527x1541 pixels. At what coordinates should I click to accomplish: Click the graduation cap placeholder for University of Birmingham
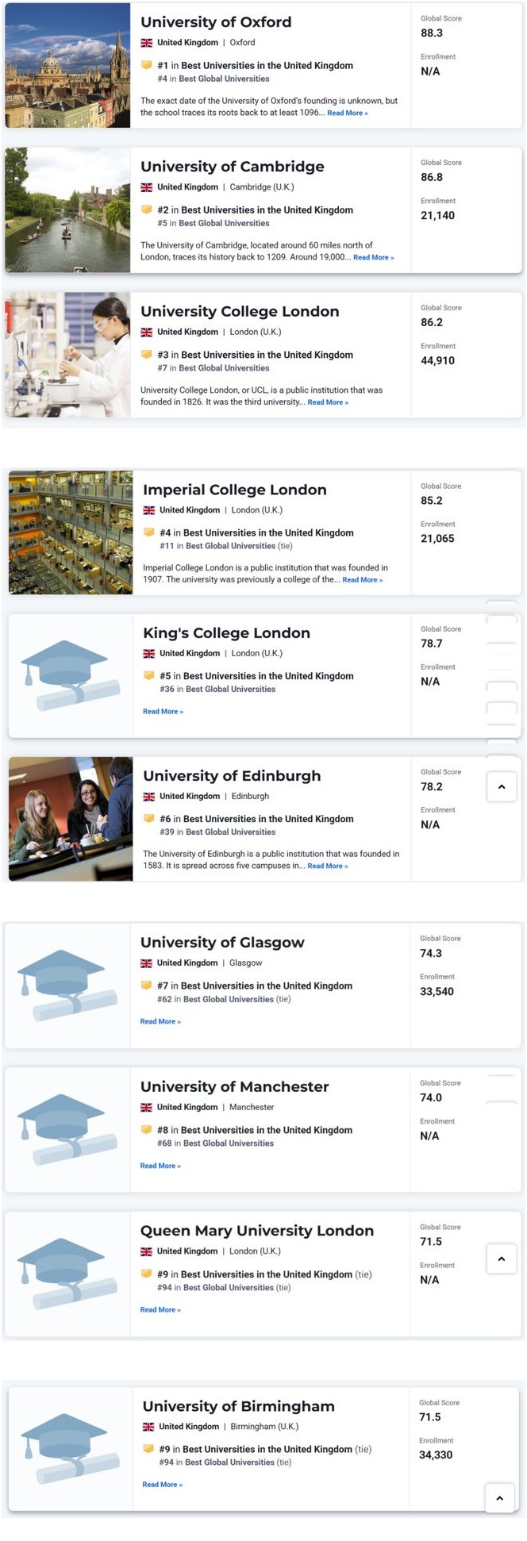(70, 1448)
